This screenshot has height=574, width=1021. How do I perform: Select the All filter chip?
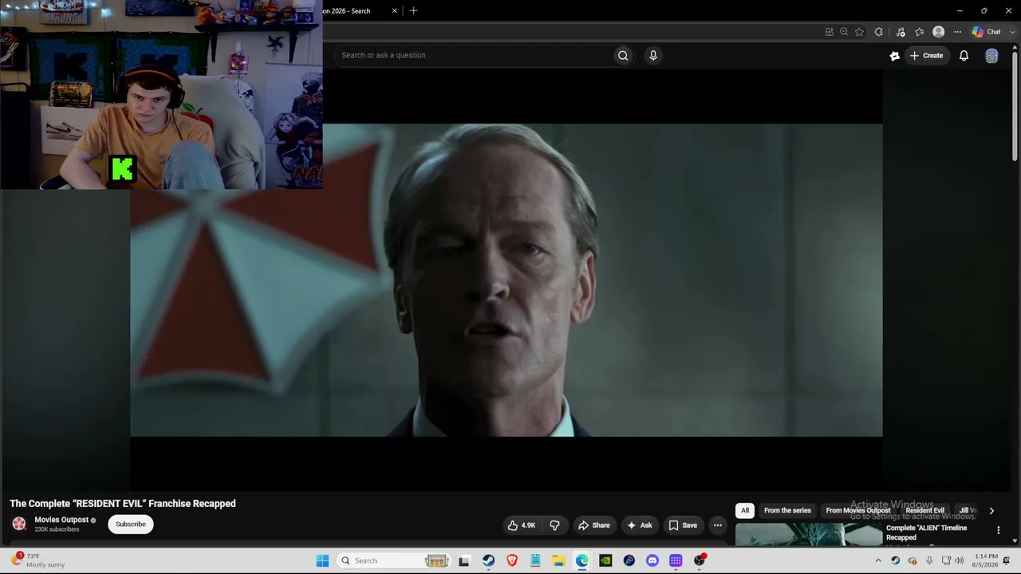coord(745,510)
